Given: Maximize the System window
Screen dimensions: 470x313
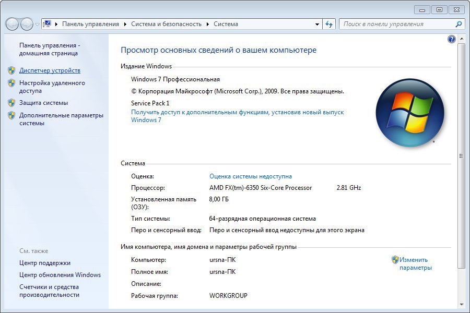Looking at the screenshot, I should (x=439, y=10).
